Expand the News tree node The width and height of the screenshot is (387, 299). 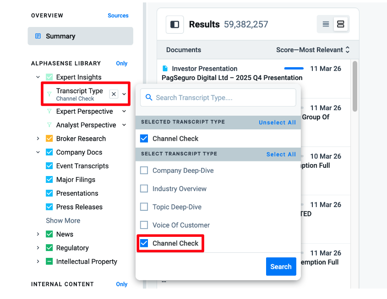(38, 234)
